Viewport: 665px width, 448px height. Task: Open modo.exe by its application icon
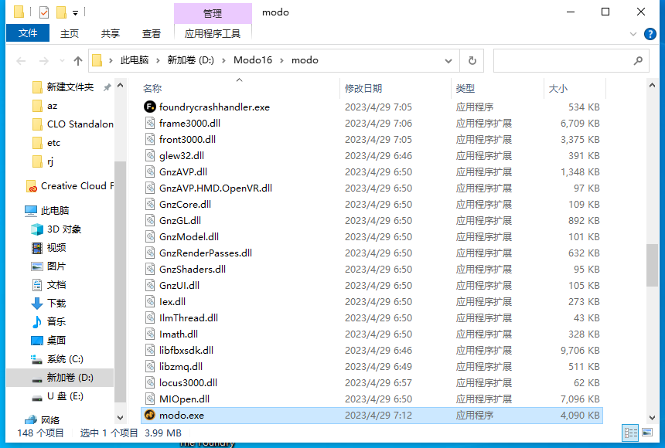(150, 415)
